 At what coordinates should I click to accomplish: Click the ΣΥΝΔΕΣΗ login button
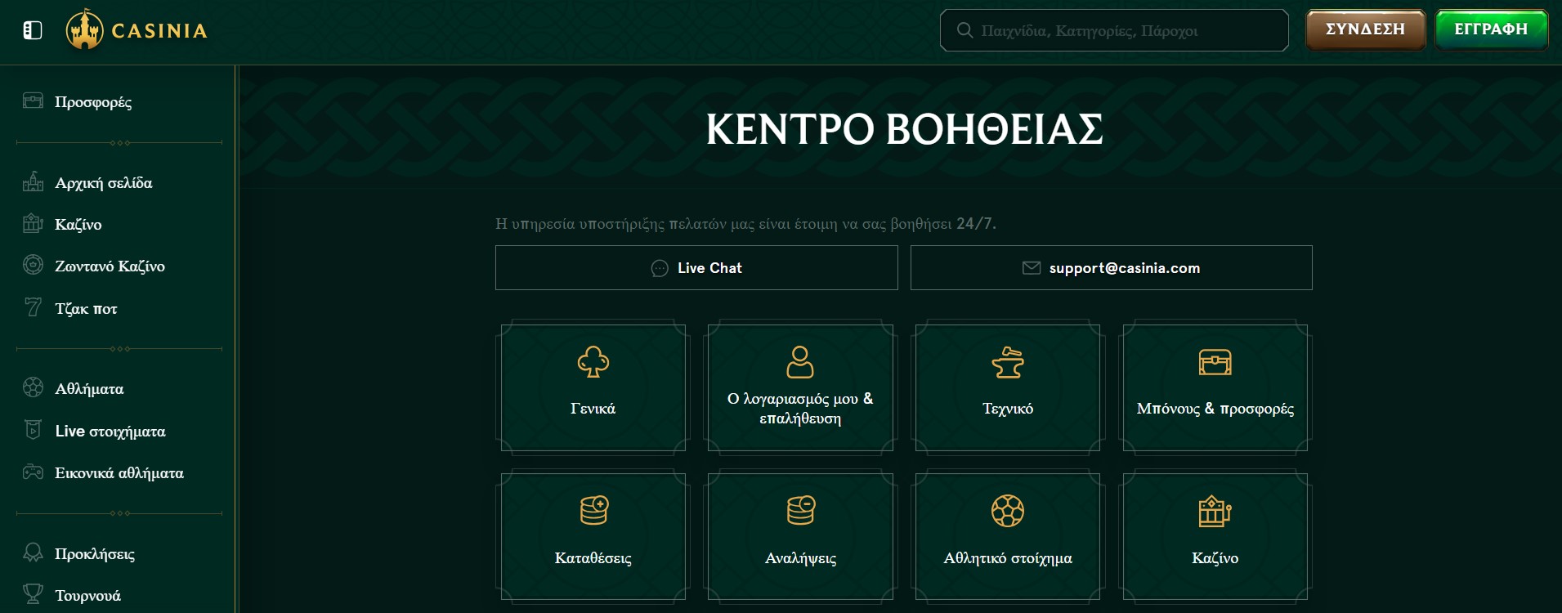(x=1365, y=30)
